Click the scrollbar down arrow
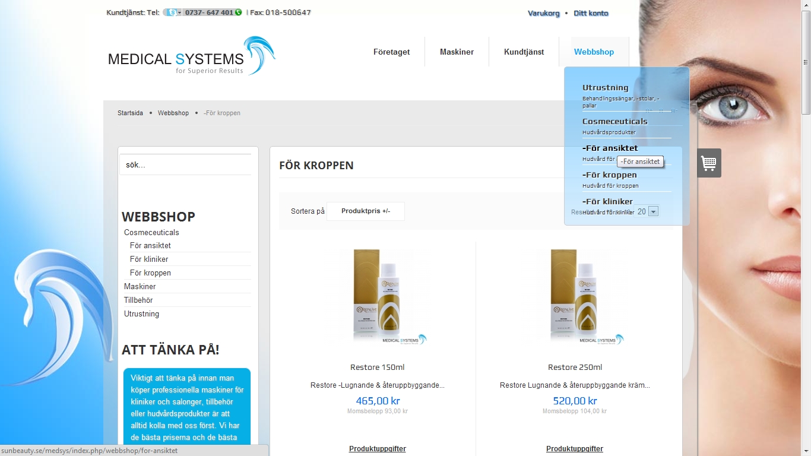Viewport: 811px width, 456px height. pos(806,452)
